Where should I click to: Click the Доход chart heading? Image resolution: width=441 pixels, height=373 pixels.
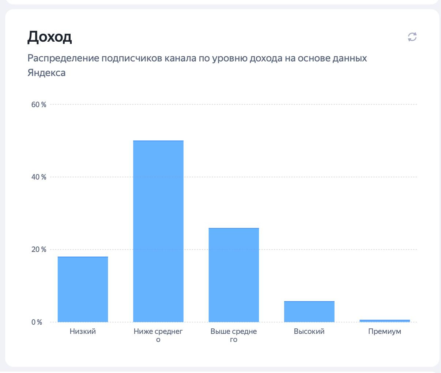(50, 37)
